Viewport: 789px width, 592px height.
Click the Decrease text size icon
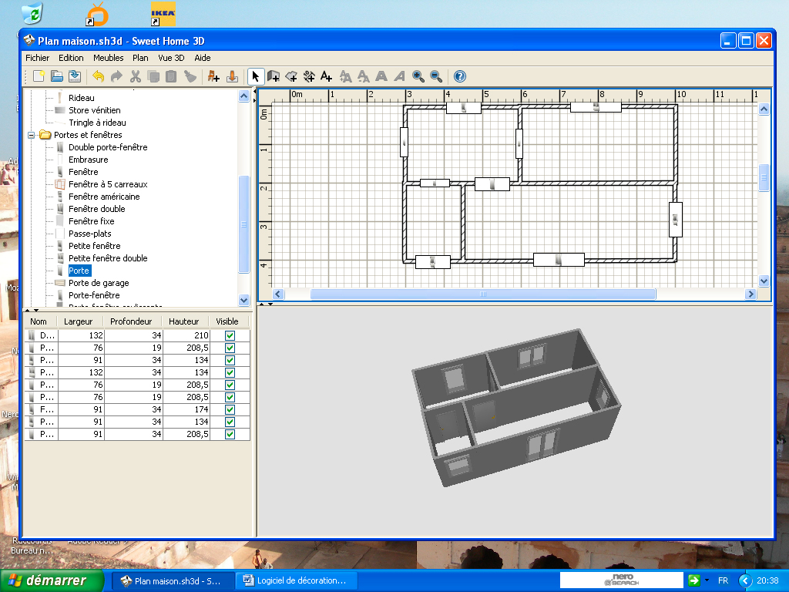[364, 76]
